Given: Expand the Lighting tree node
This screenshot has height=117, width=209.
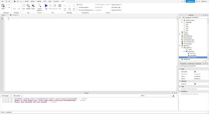Looking at the screenshot, I should point(180,34).
